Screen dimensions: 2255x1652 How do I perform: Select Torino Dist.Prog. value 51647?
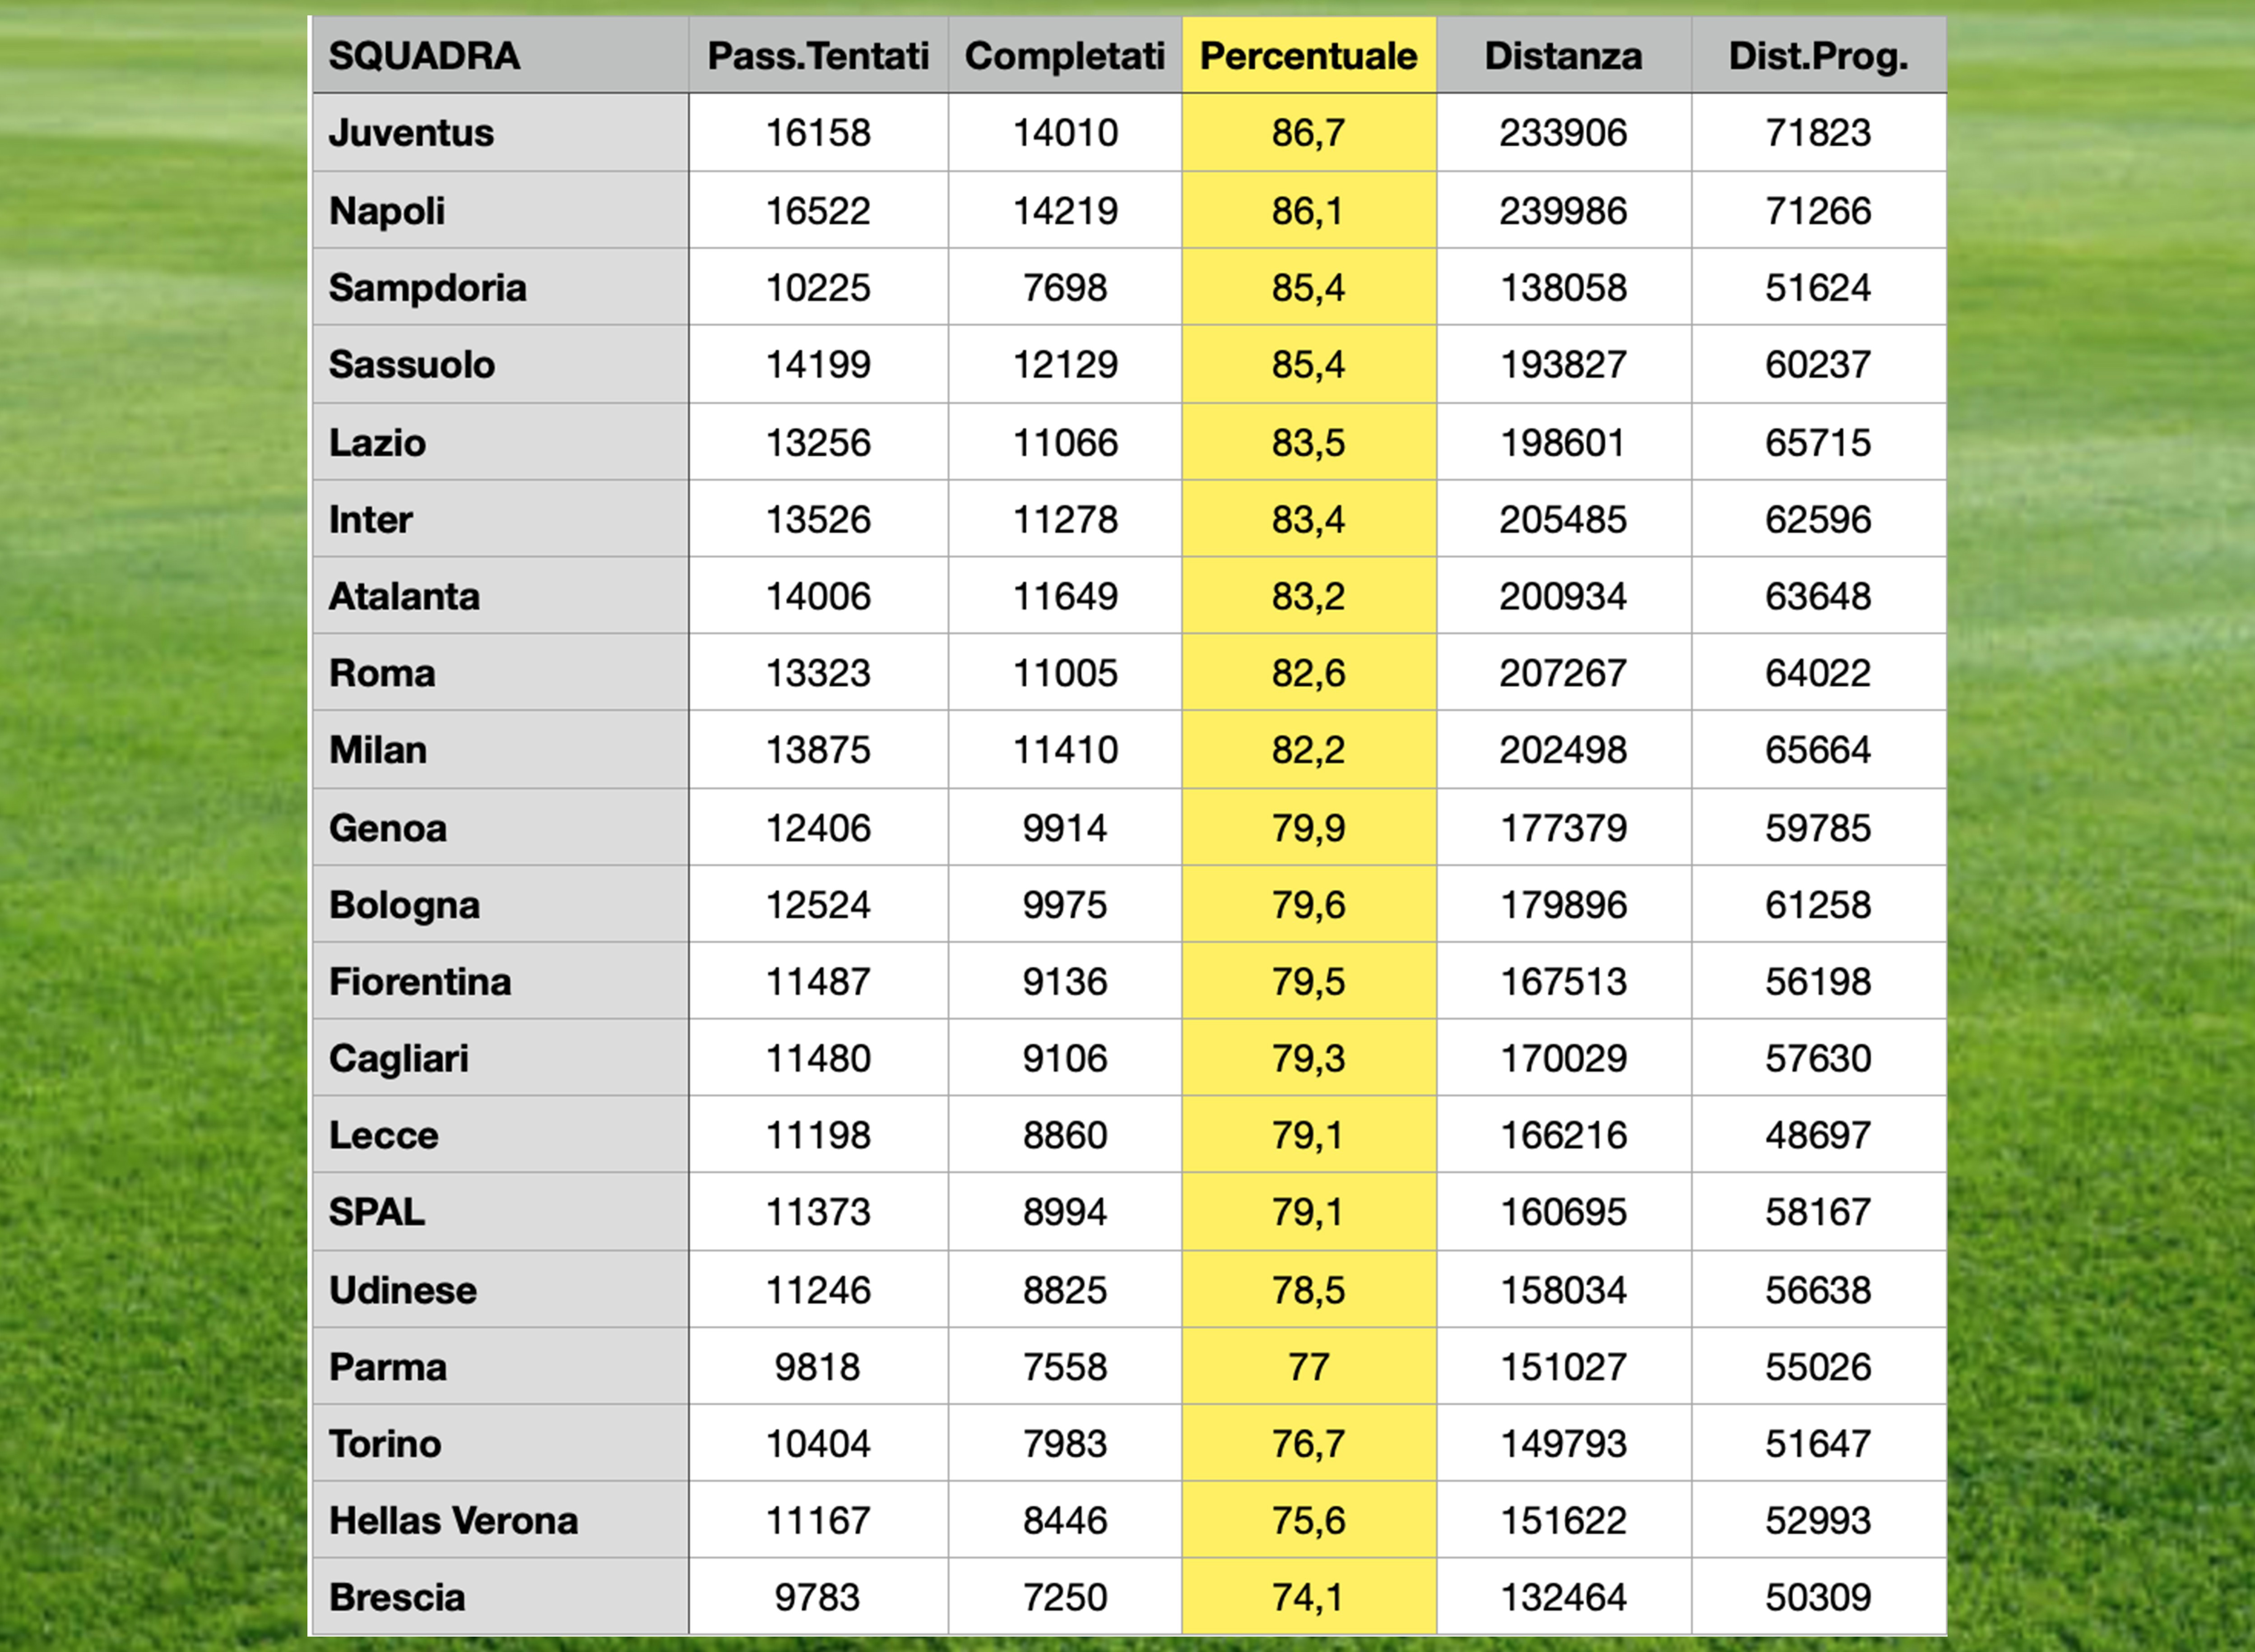click(1819, 1443)
